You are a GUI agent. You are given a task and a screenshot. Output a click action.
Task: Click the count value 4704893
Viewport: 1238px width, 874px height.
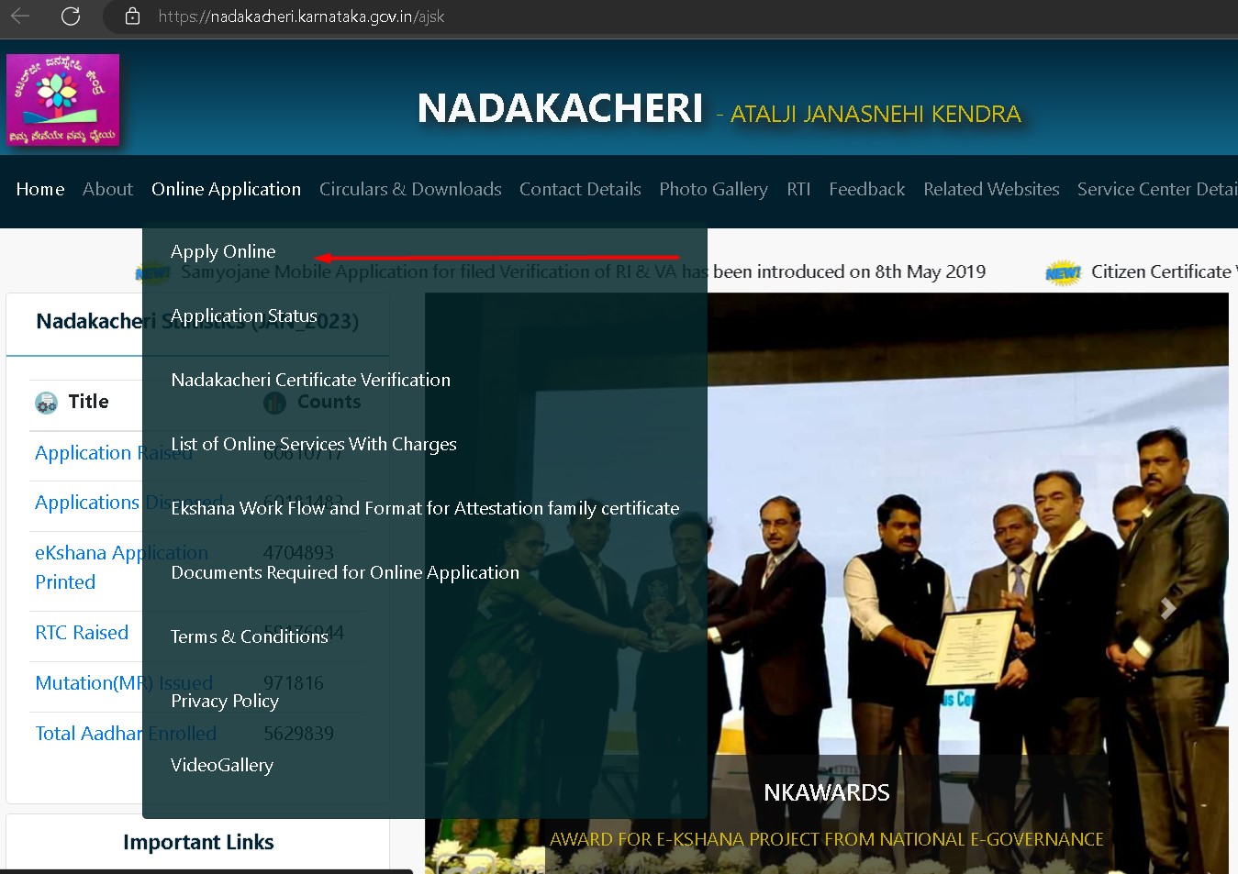298,553
